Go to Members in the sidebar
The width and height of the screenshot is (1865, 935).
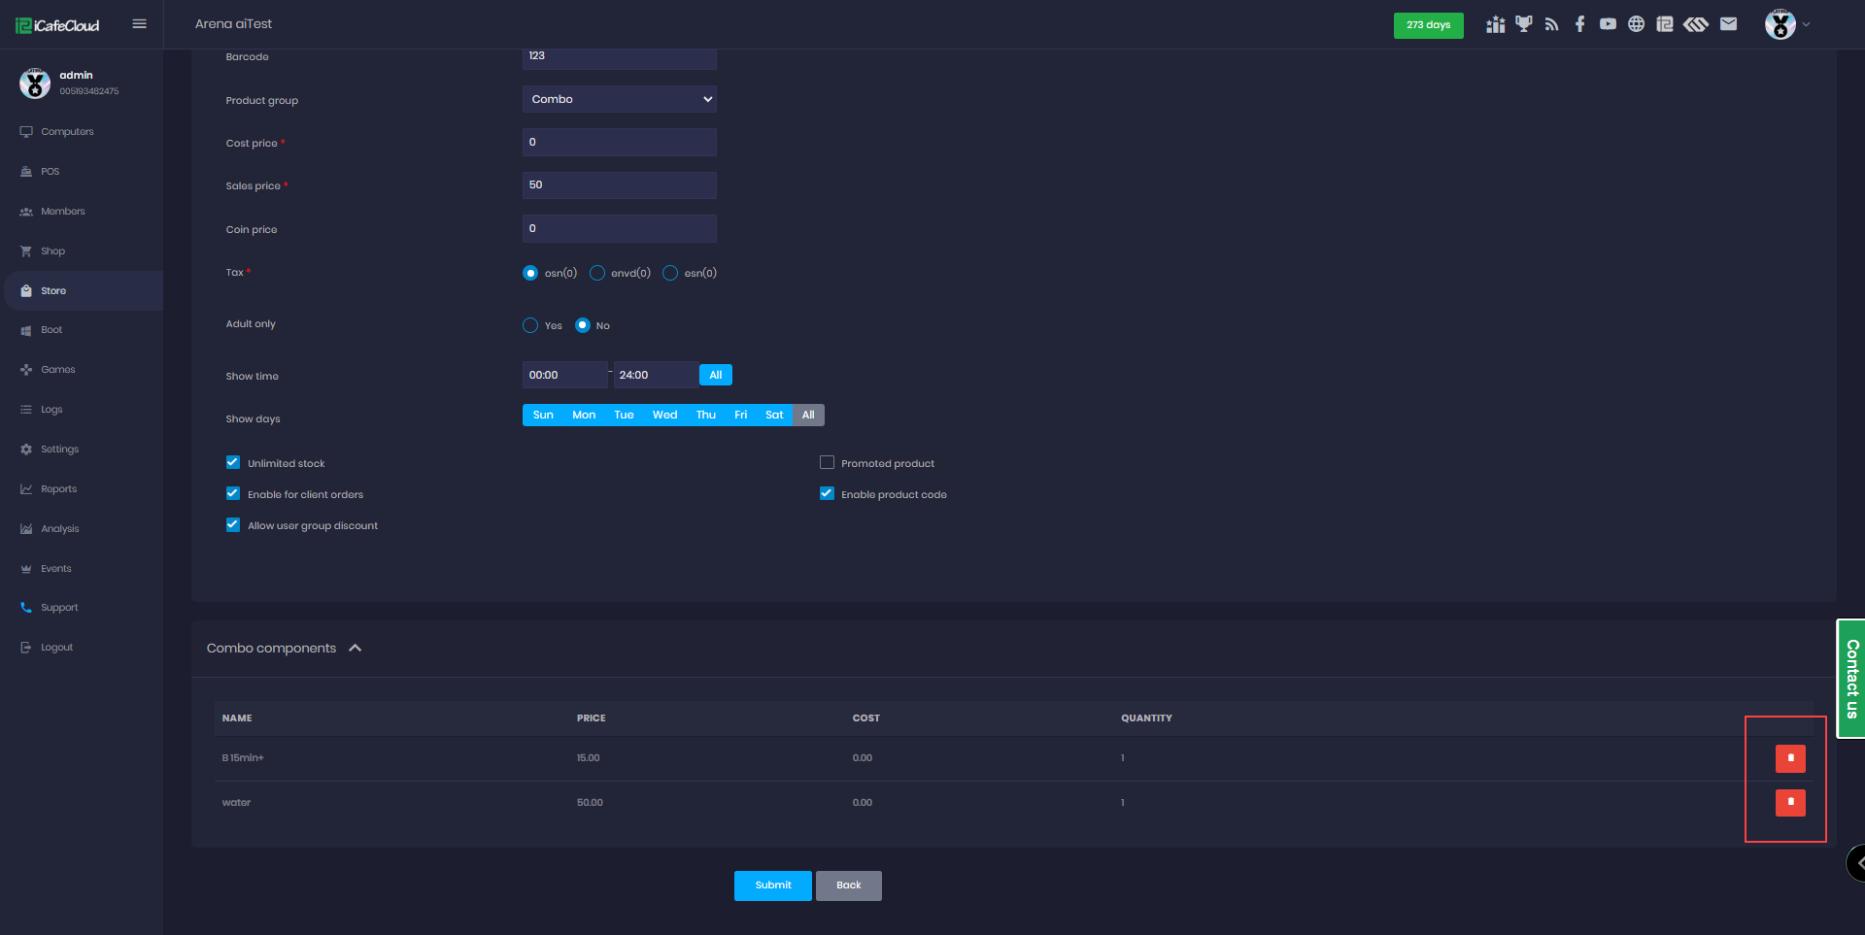(x=62, y=212)
